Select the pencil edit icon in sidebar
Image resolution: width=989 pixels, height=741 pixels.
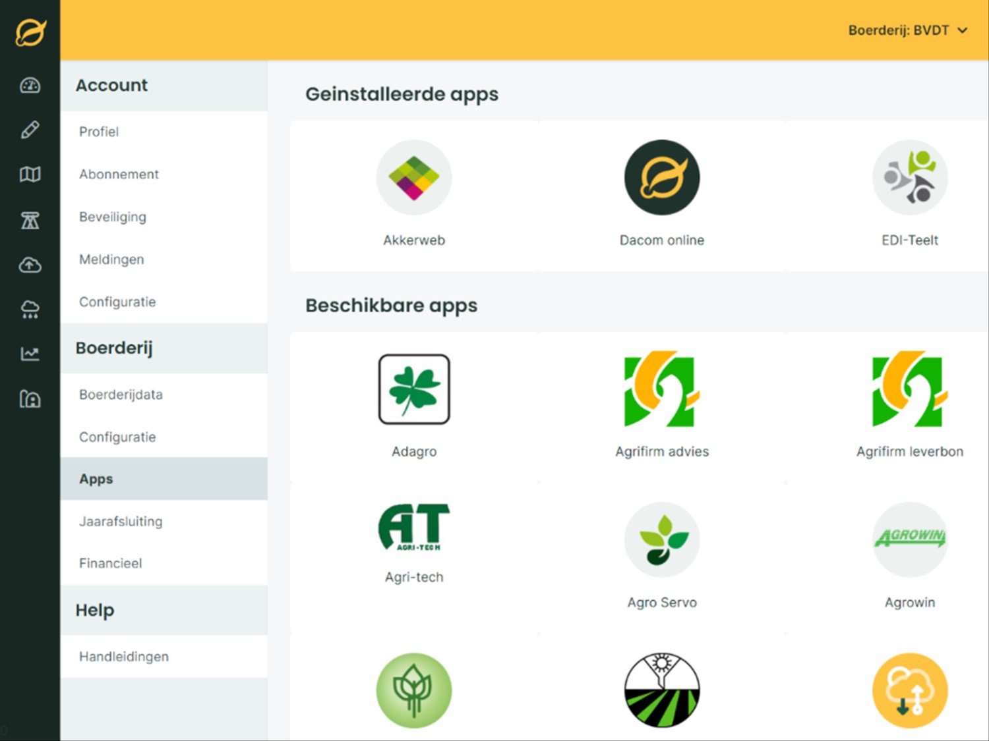point(30,130)
